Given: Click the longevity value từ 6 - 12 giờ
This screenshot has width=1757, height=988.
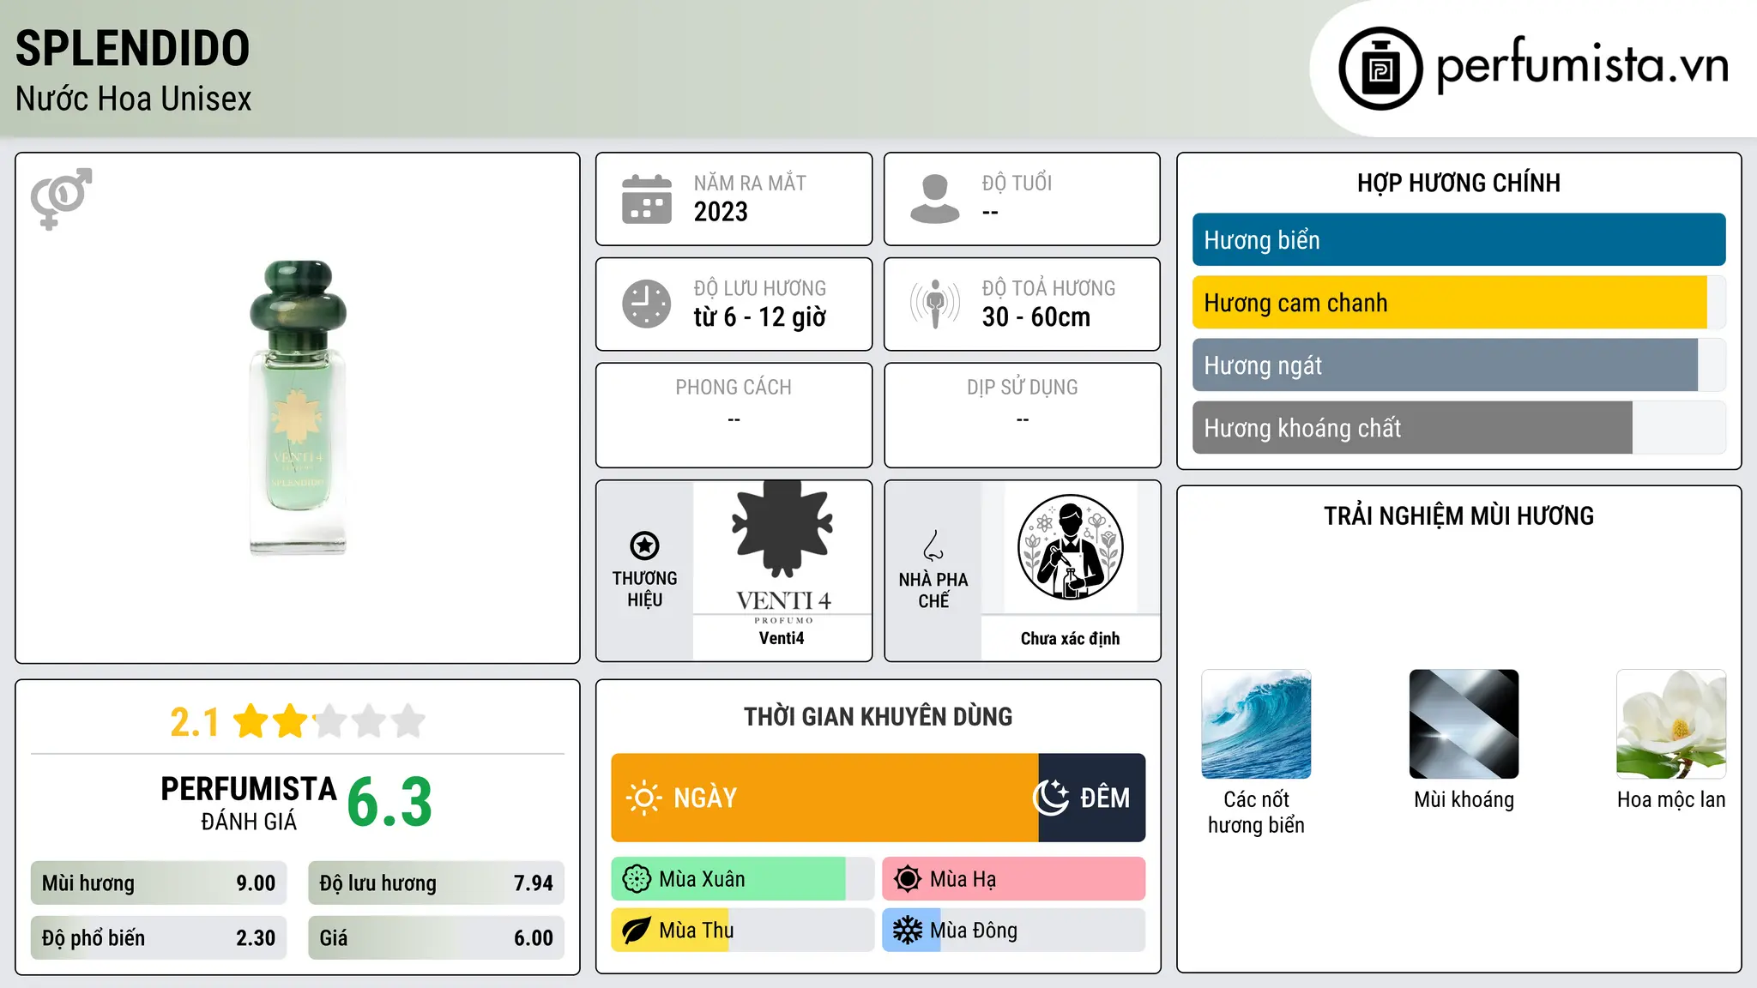Looking at the screenshot, I should click(760, 317).
